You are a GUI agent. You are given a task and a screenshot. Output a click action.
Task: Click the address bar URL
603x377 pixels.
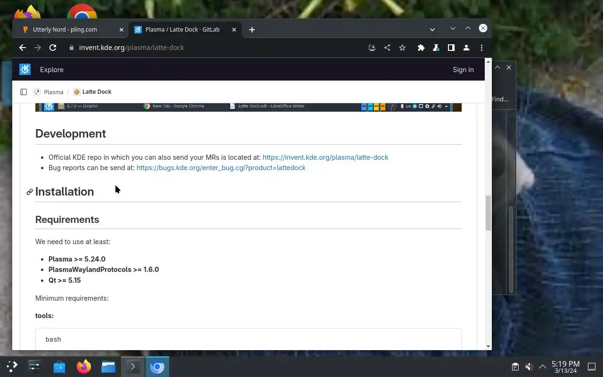[x=131, y=48]
